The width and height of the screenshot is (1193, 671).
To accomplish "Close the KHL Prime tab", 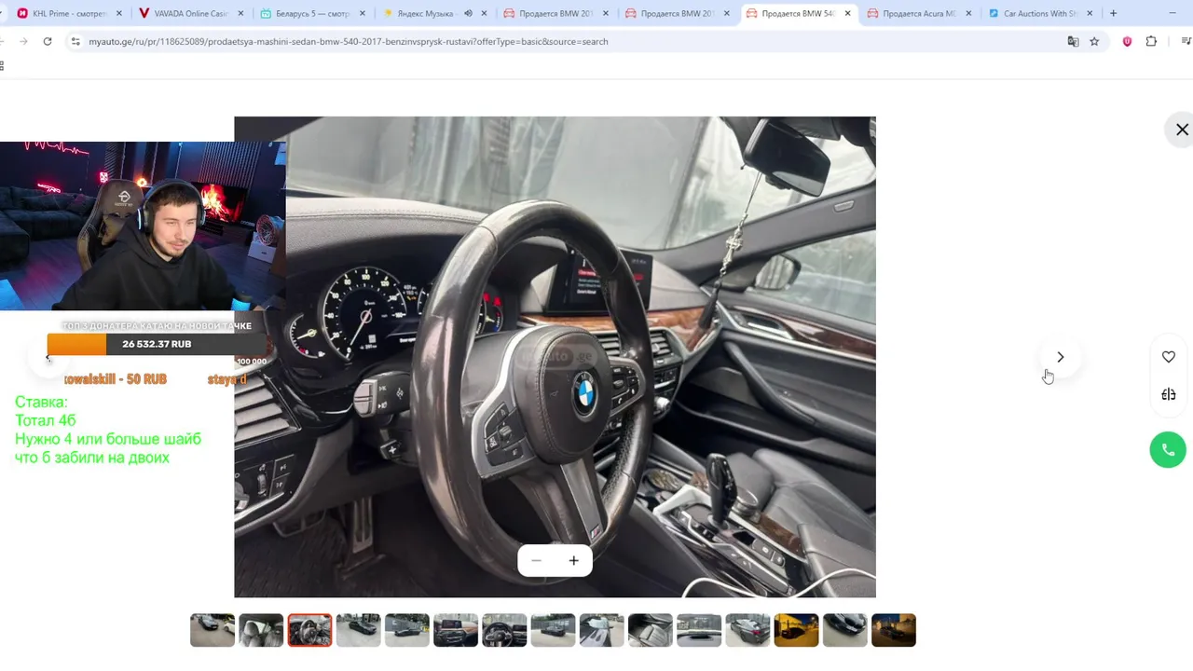I will [x=119, y=13].
